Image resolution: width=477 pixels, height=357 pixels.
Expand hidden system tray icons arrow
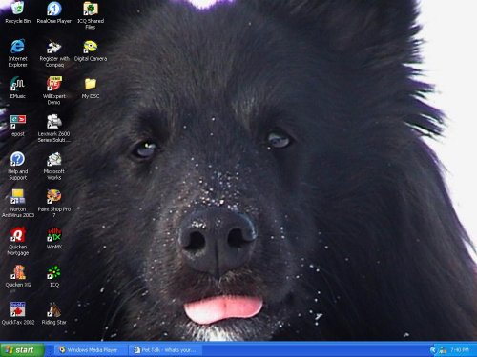(433, 350)
